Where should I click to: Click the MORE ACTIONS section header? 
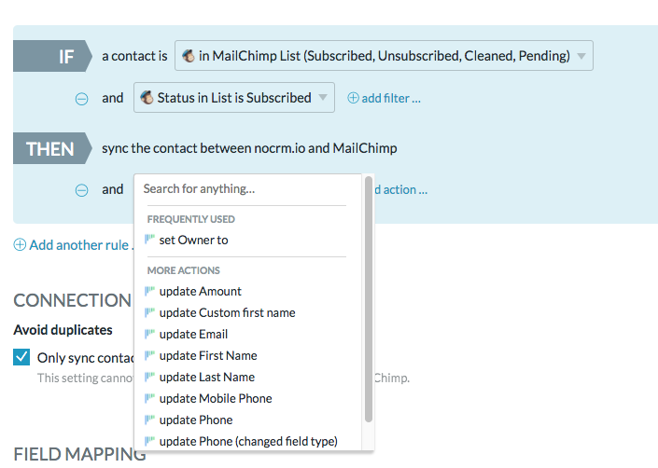tap(183, 270)
